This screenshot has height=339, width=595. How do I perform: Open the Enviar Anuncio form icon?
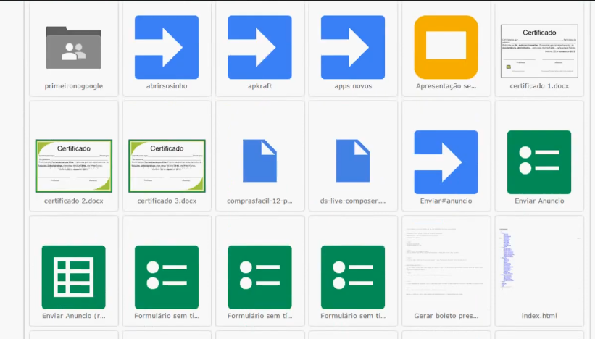539,162
